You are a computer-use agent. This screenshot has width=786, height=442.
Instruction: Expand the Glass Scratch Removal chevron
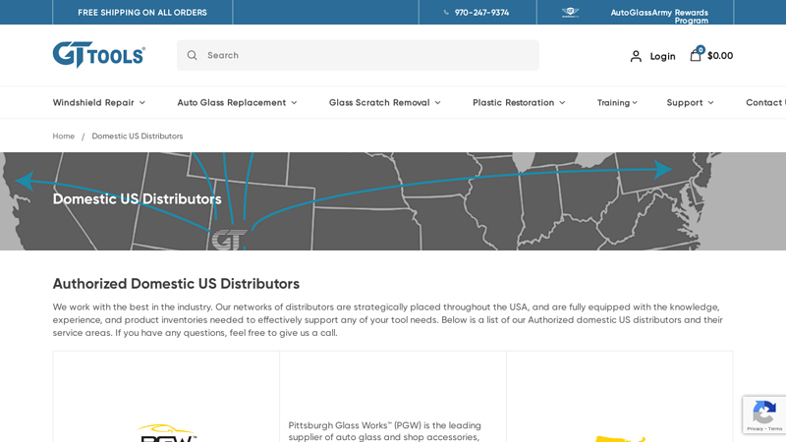point(437,103)
